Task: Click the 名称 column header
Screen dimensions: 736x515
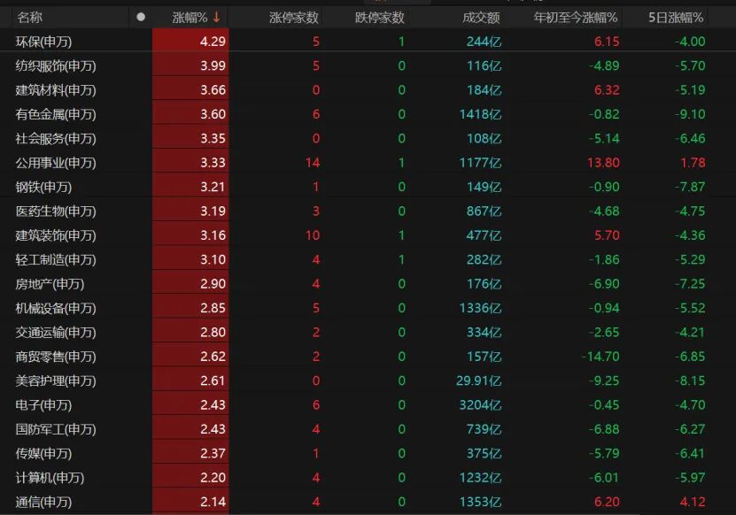Action: coord(29,18)
